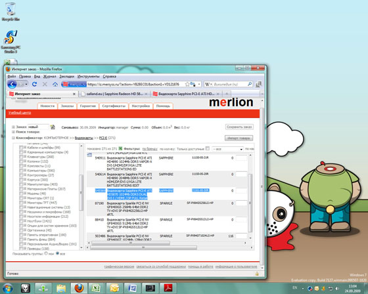The image size is (368, 294).
Task: Open the dark monitor app in taskbar
Action: pos(150,288)
